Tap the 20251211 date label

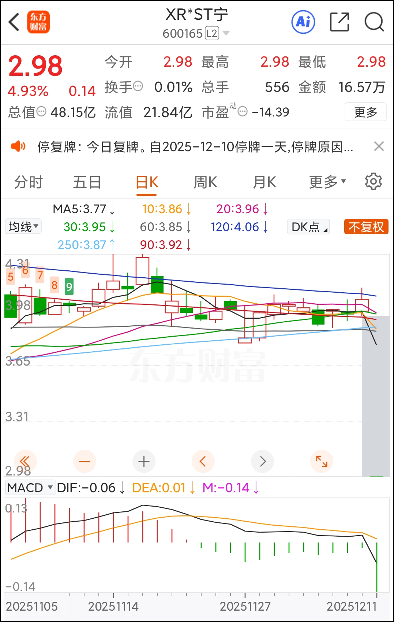coord(352,606)
